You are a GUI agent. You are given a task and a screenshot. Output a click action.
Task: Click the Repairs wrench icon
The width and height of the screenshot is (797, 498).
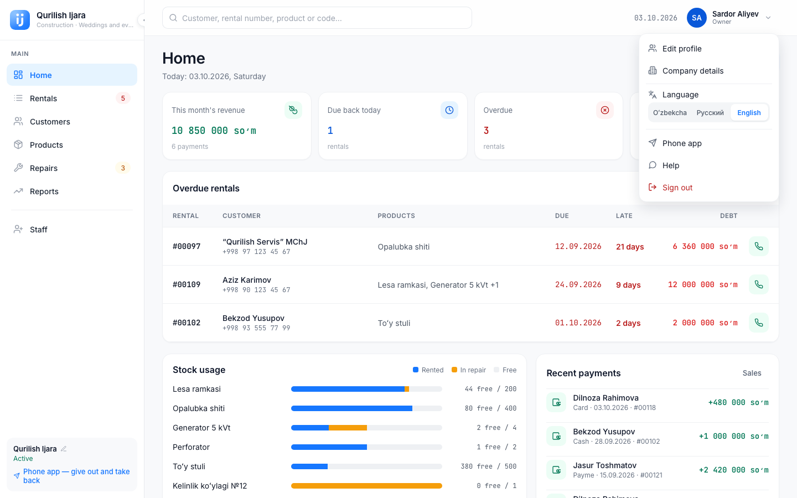point(18,168)
